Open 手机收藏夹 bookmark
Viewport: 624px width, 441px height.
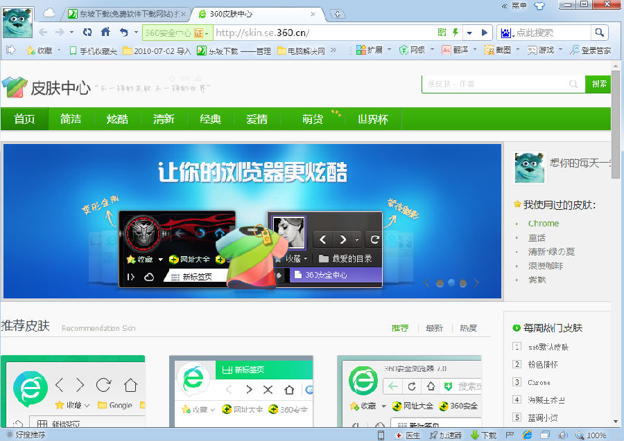pyautogui.click(x=94, y=51)
